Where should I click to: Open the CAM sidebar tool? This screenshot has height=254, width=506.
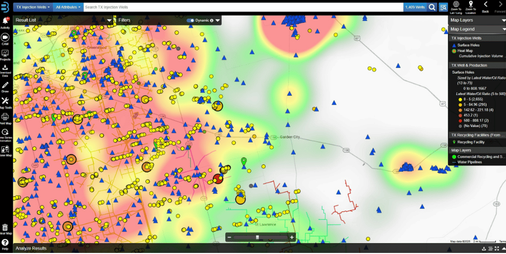coord(5,37)
